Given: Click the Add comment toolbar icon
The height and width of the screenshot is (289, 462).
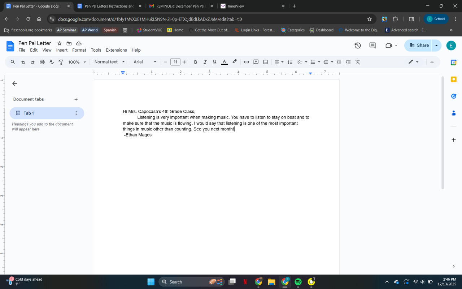Looking at the screenshot, I should (x=256, y=62).
